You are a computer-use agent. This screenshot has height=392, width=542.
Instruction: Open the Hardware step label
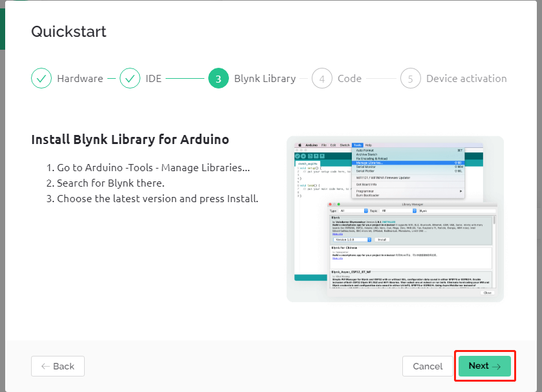tap(80, 79)
